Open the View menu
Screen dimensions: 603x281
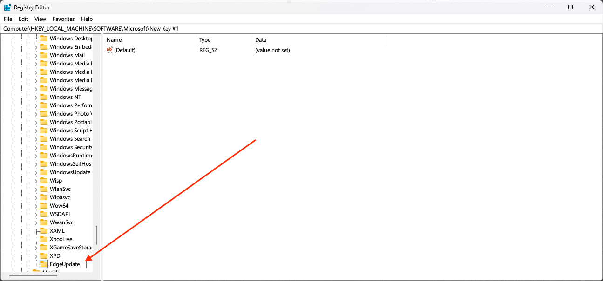click(x=40, y=19)
